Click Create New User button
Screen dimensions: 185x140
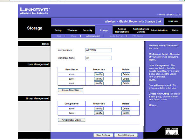[x=71, y=90]
